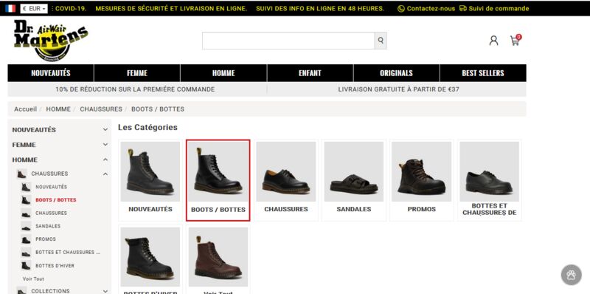Go to Accueil breadcrumb
Screen dimensions: 590x294
click(x=26, y=109)
